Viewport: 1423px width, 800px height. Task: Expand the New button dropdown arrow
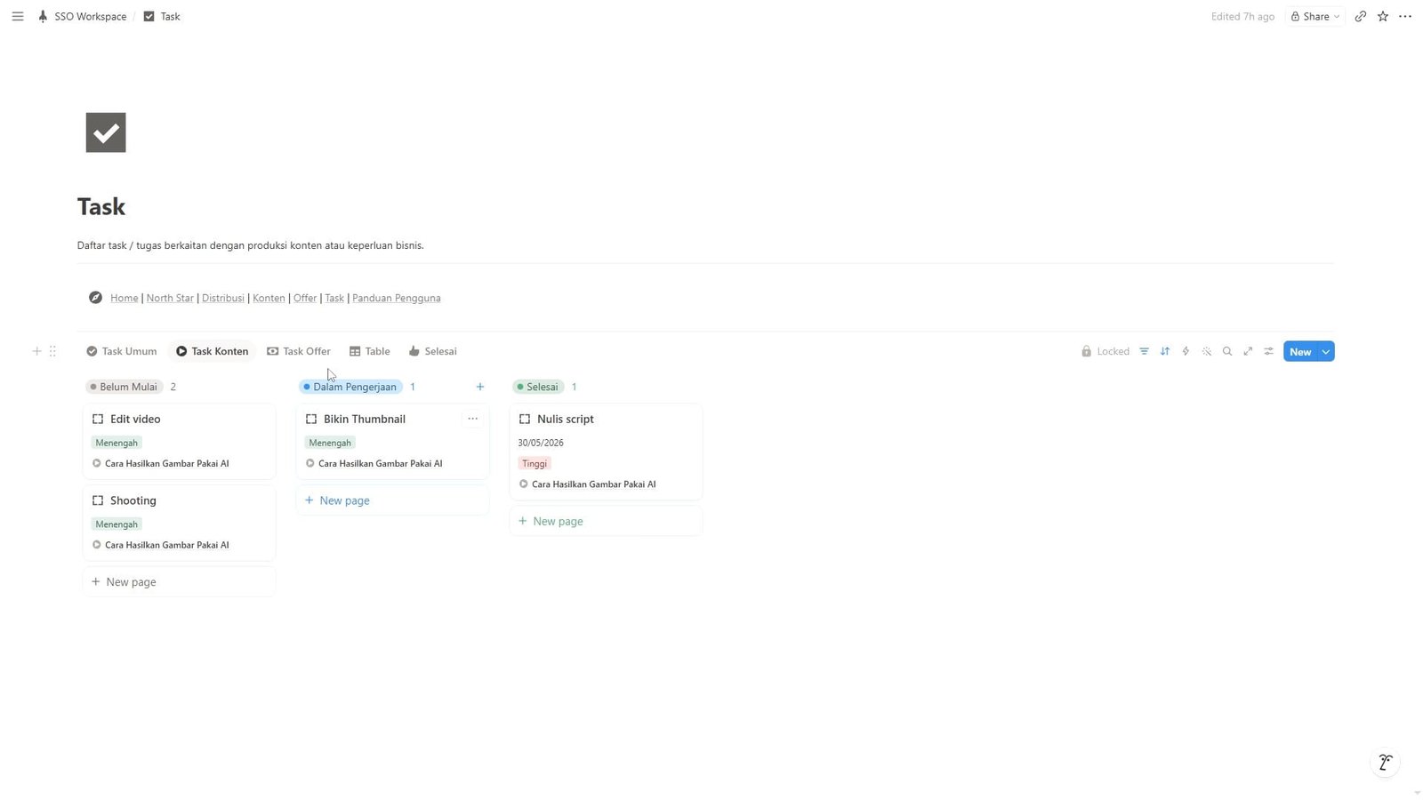(x=1326, y=352)
